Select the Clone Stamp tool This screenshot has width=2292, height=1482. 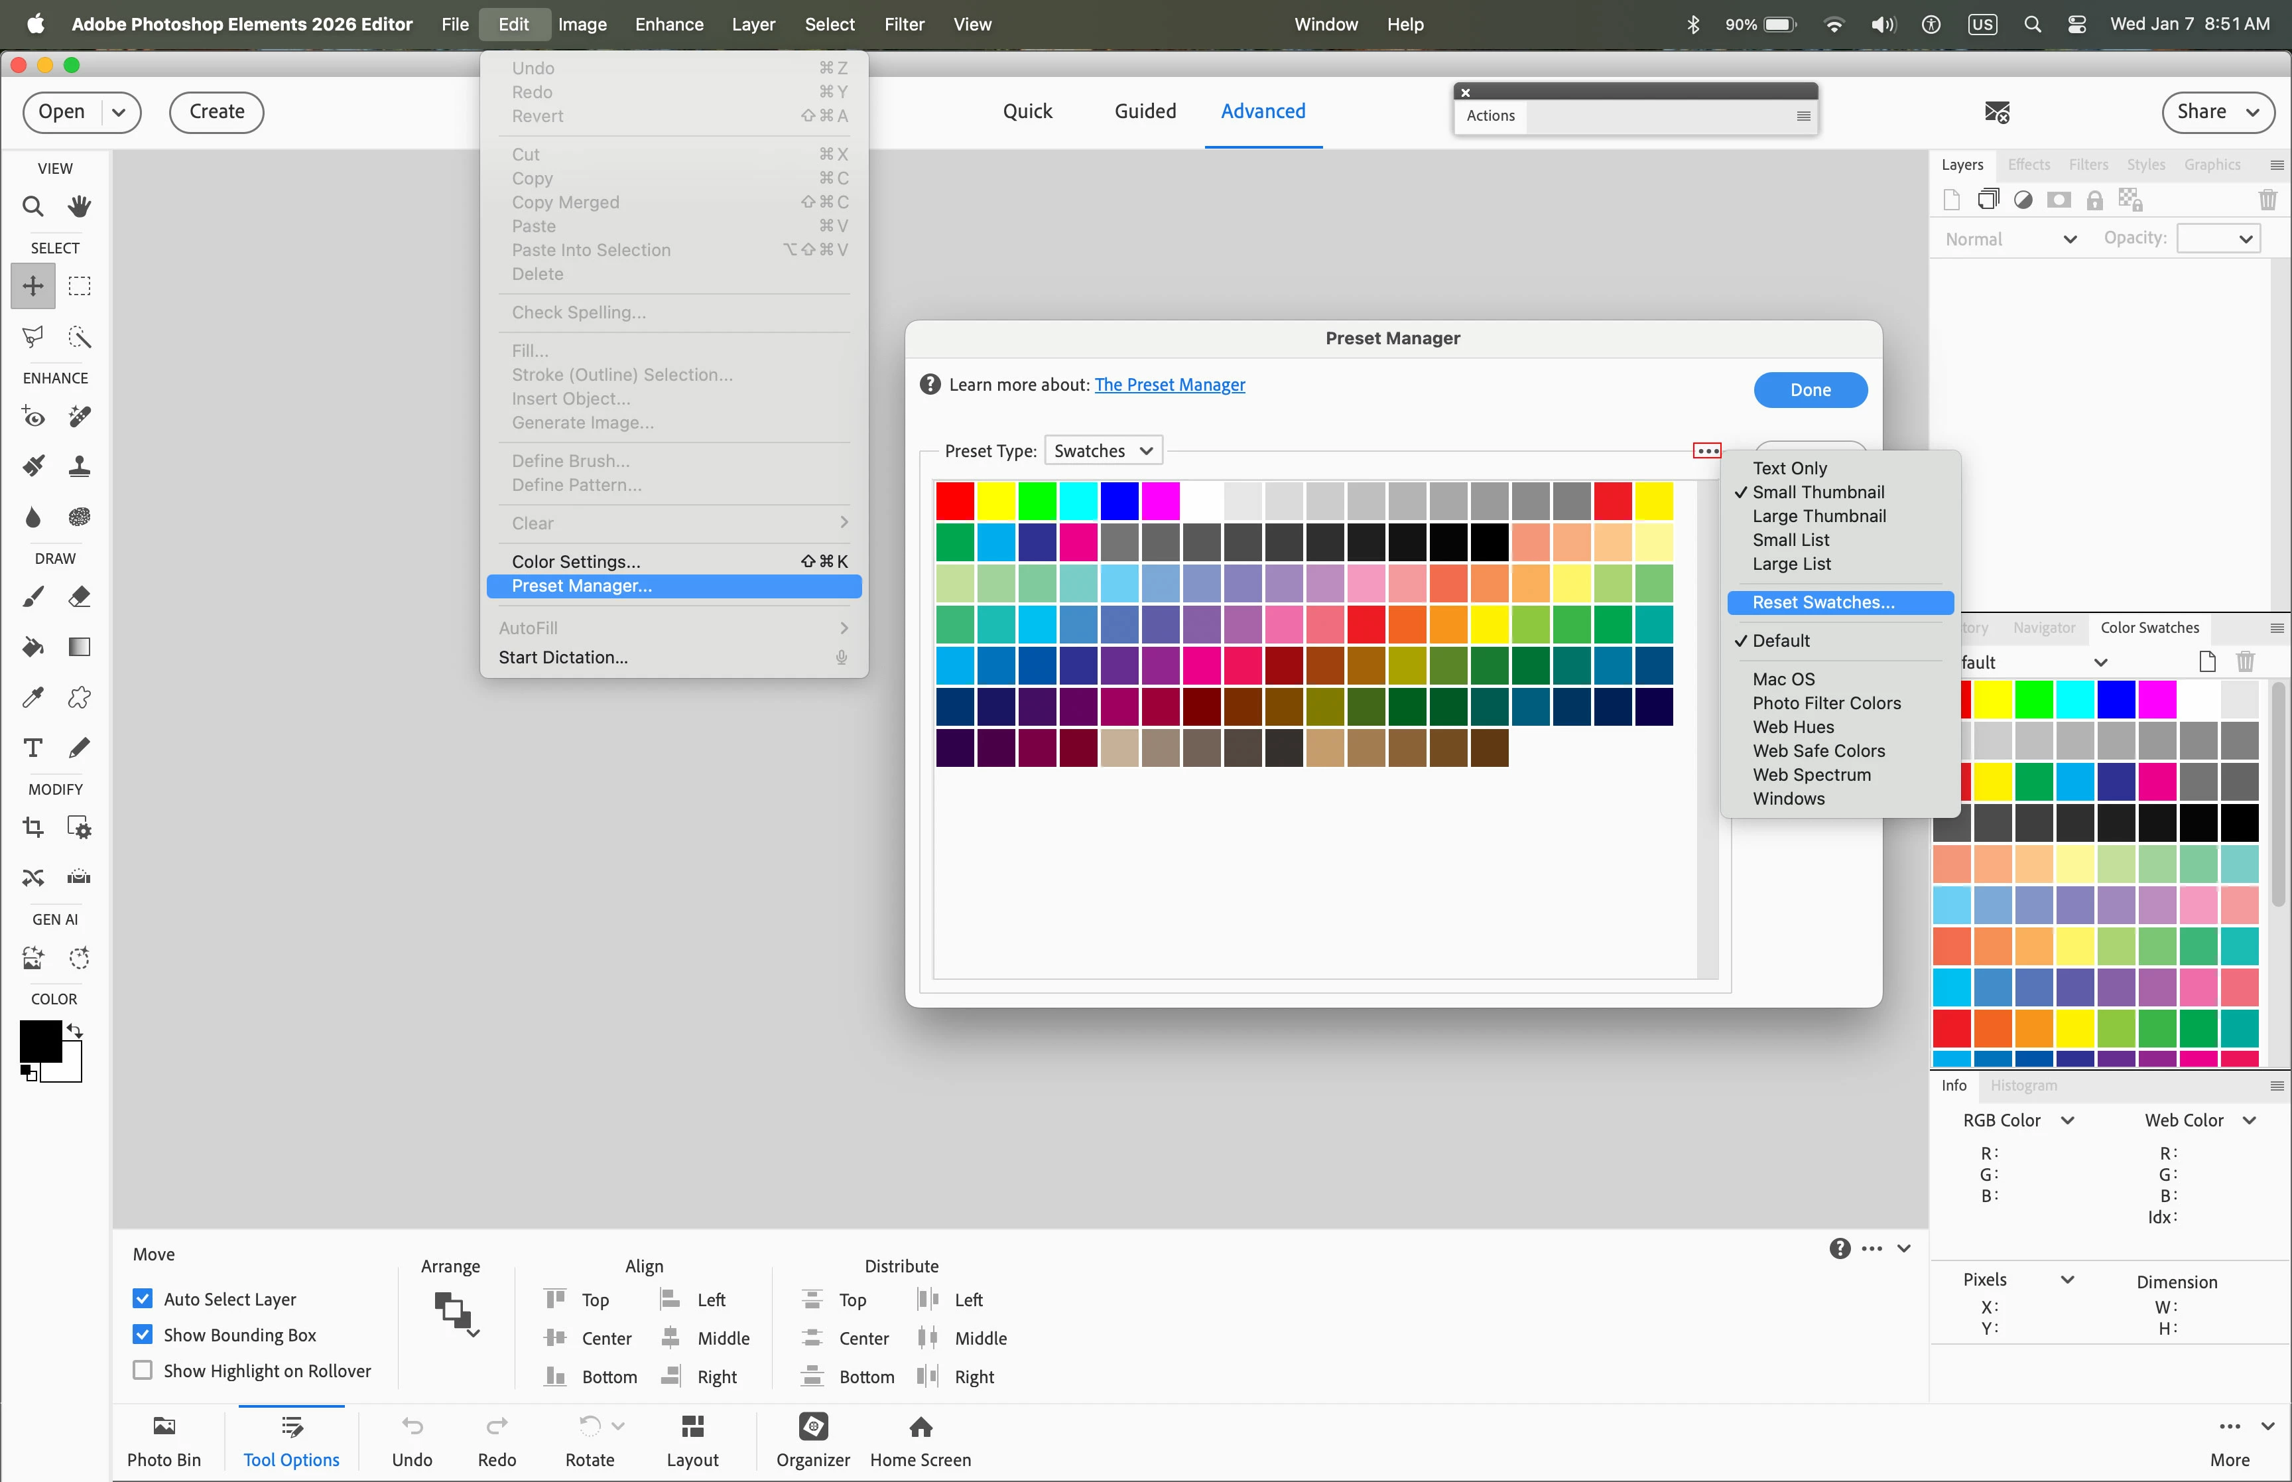pyautogui.click(x=79, y=467)
